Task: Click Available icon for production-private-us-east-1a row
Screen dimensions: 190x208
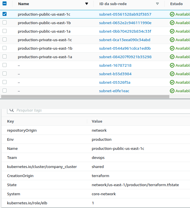Action: [x=172, y=57]
